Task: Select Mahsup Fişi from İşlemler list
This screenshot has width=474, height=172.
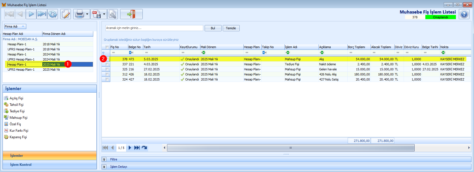Action: [18, 118]
